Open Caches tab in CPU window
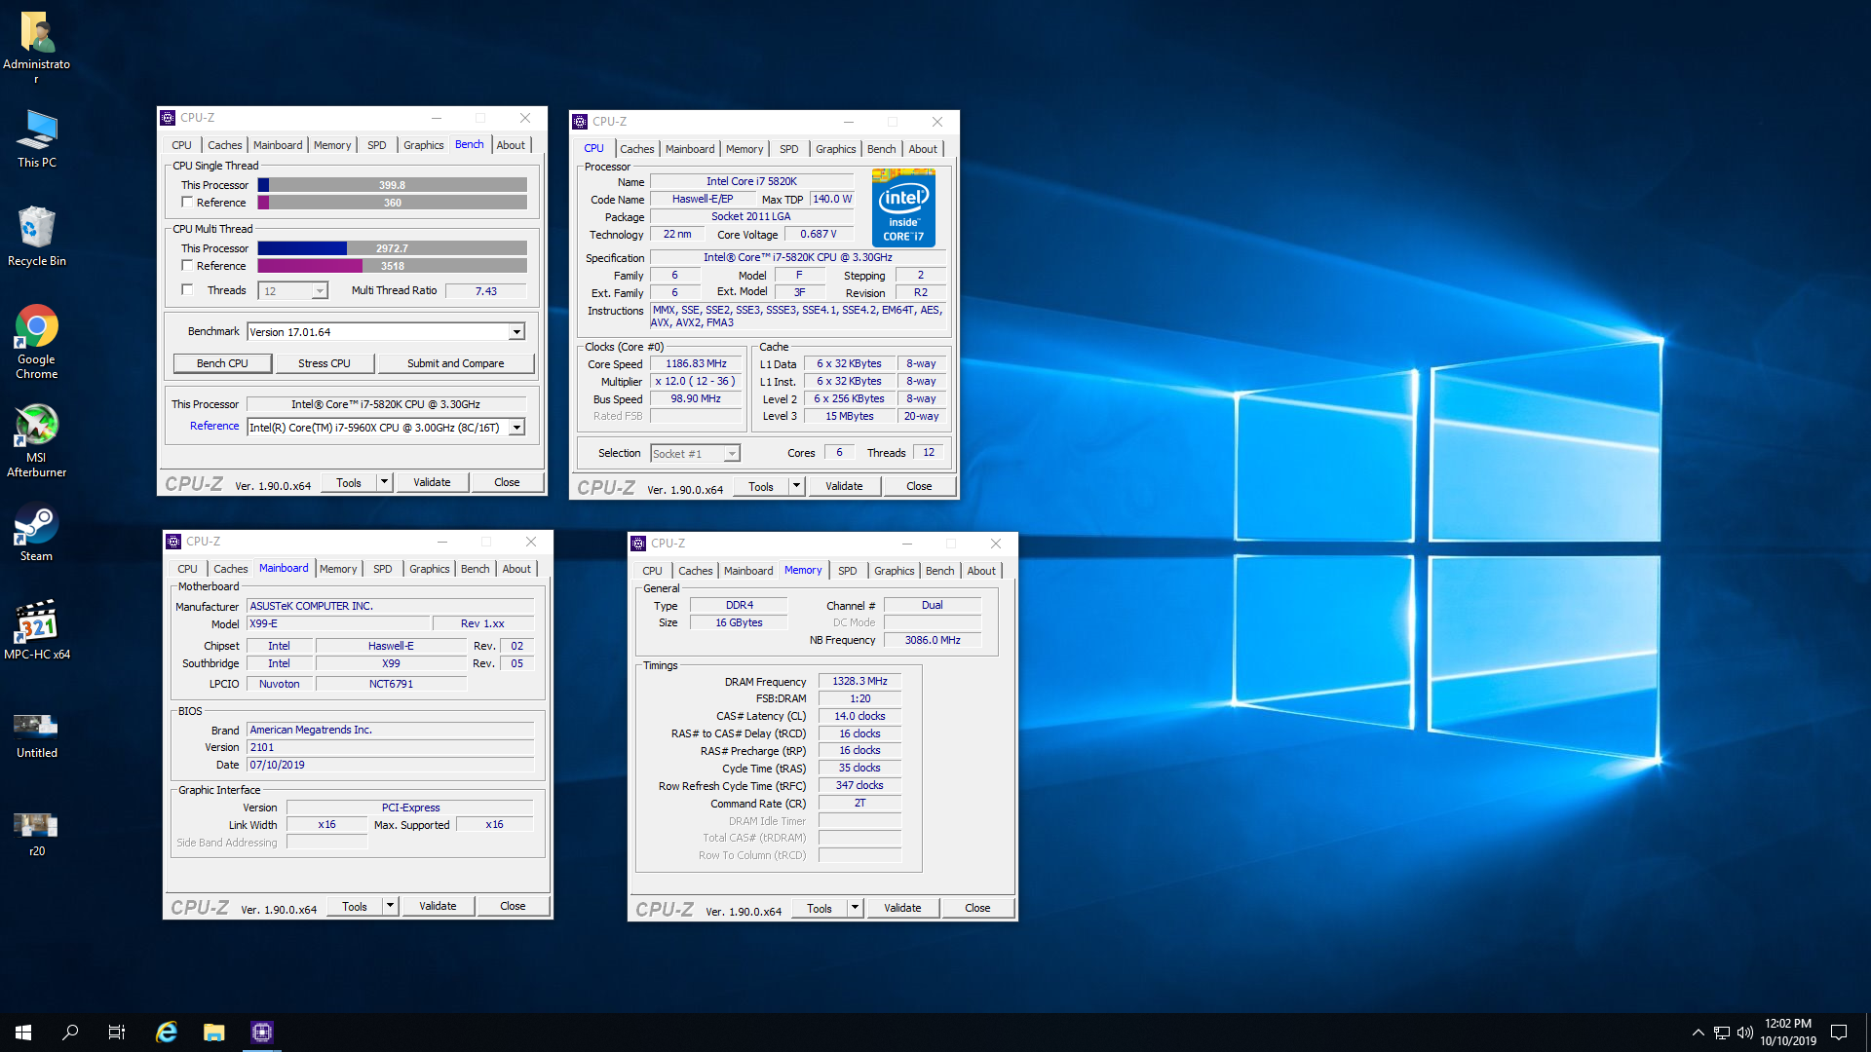 pyautogui.click(x=636, y=149)
